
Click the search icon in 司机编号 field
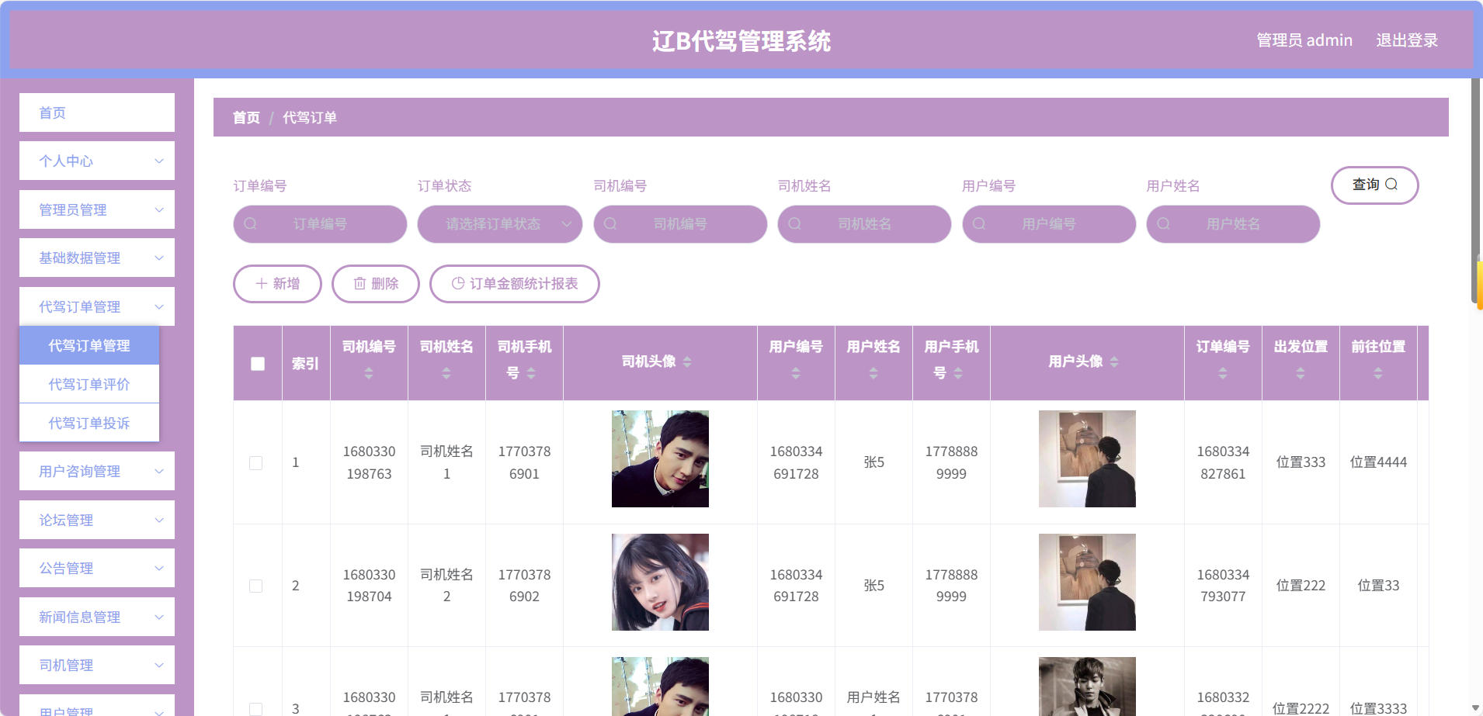coord(610,224)
